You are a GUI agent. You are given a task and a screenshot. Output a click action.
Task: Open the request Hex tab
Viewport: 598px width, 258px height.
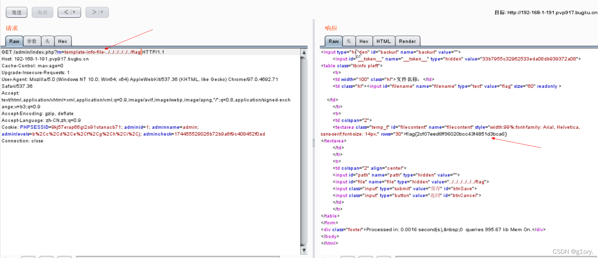click(x=63, y=41)
